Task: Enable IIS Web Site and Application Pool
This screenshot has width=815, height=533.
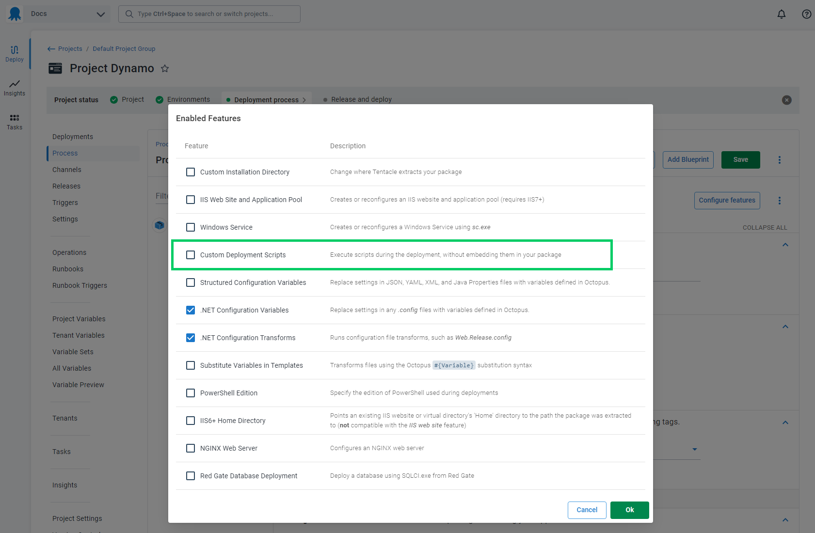Action: pos(191,200)
